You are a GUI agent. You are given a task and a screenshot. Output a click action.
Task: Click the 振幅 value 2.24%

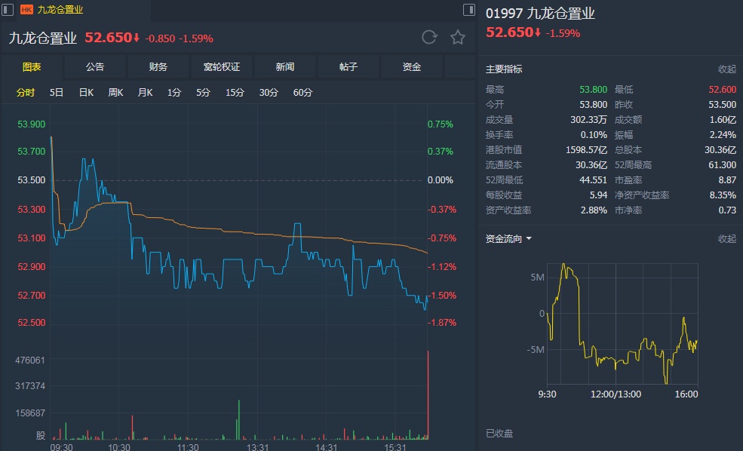coord(723,135)
